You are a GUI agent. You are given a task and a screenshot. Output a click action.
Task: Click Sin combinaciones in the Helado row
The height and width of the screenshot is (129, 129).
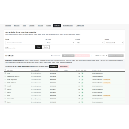(x=36, y=86)
